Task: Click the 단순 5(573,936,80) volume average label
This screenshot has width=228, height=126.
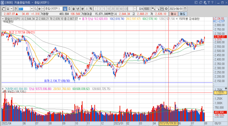Action: tap(40, 89)
